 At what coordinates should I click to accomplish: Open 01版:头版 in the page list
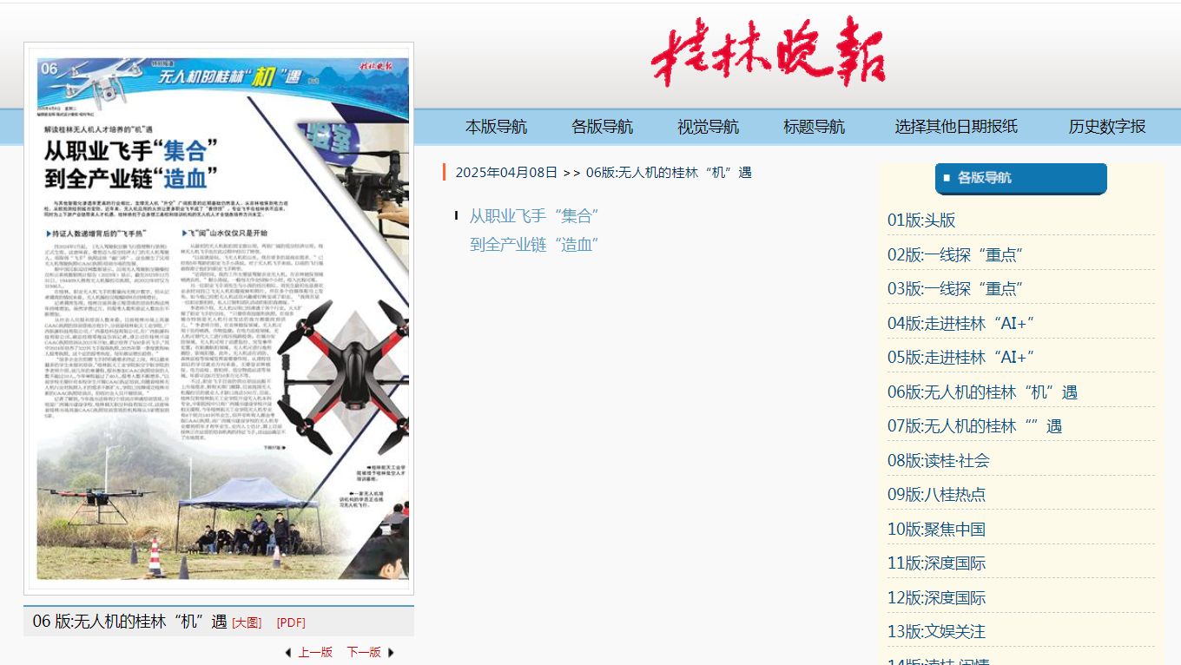coord(921,220)
